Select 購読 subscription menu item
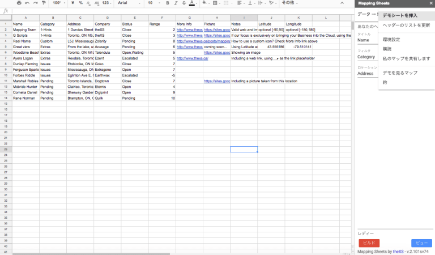The height and width of the screenshot is (255, 435). 407,49
